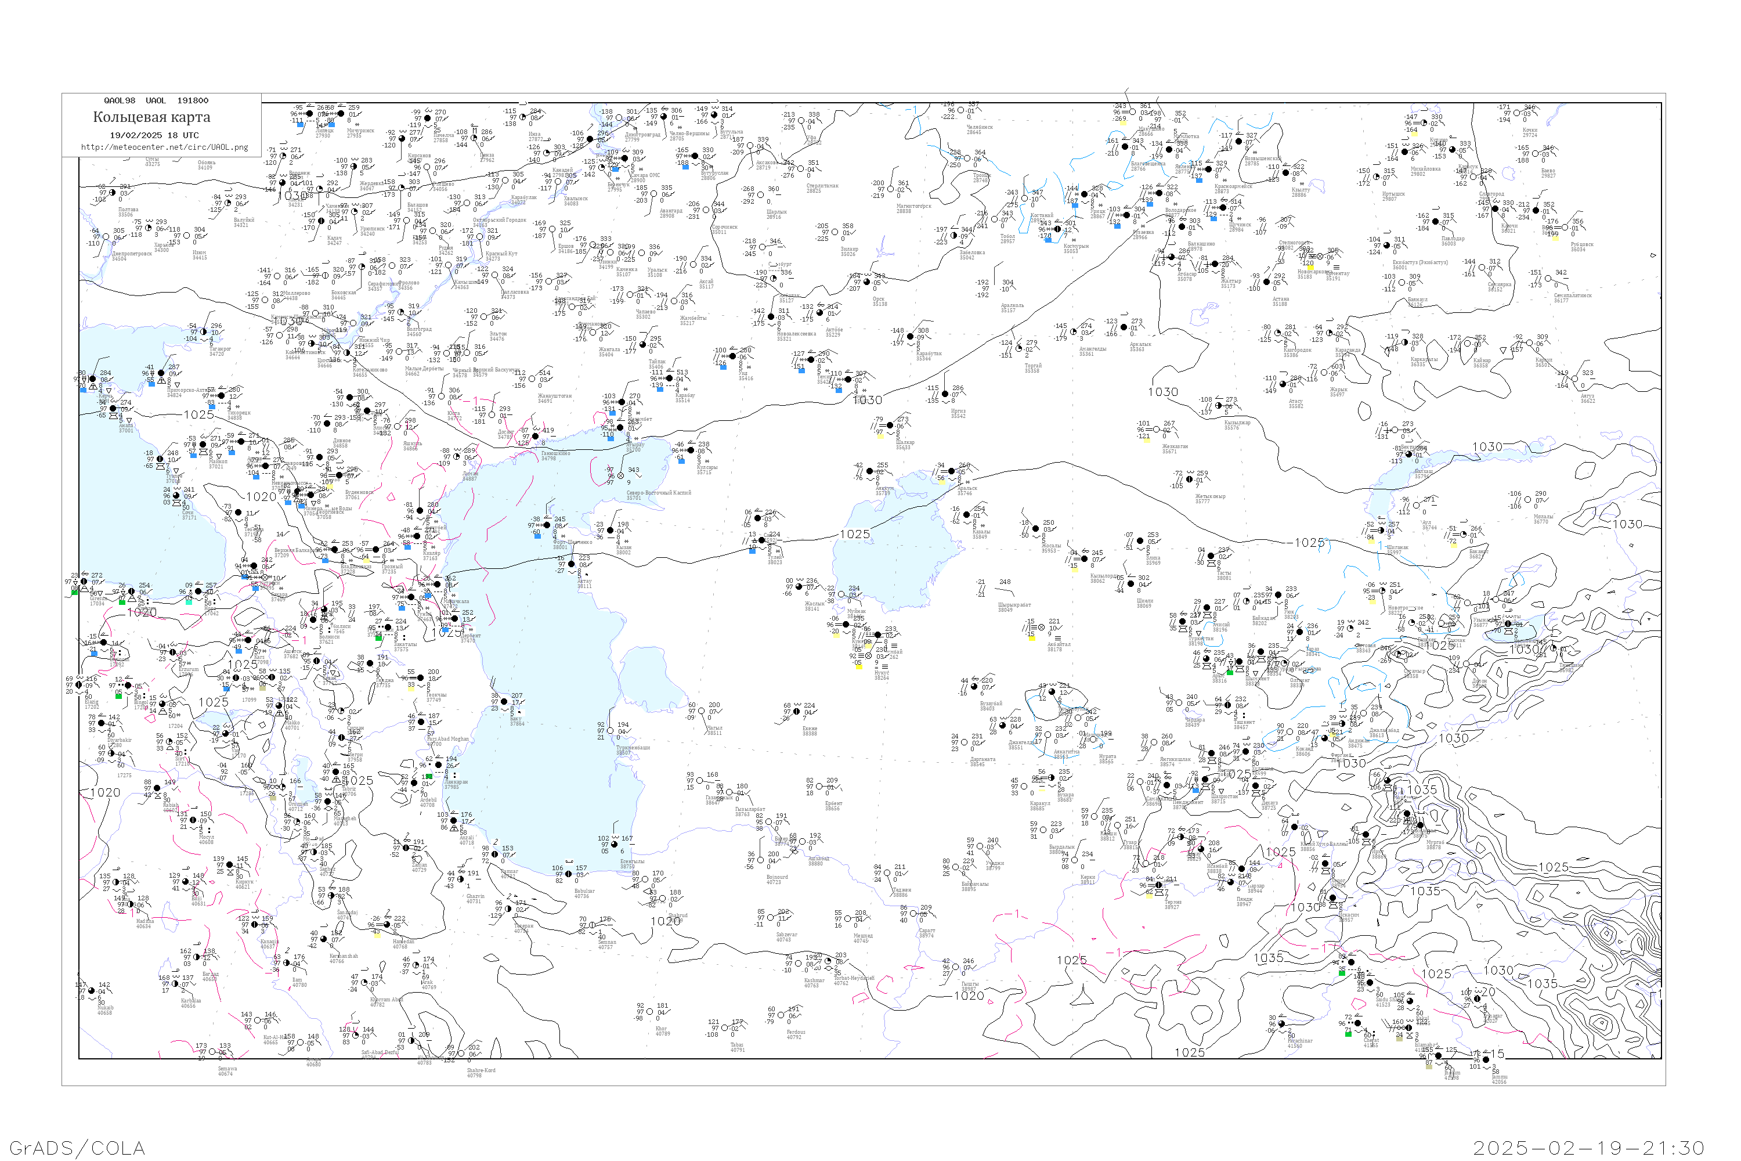Click the Карабутак station filled circle
This screenshot has width=1741, height=1161.
tap(910, 337)
